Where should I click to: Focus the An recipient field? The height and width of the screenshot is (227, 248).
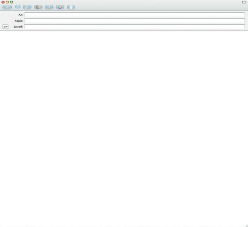pyautogui.click(x=134, y=15)
